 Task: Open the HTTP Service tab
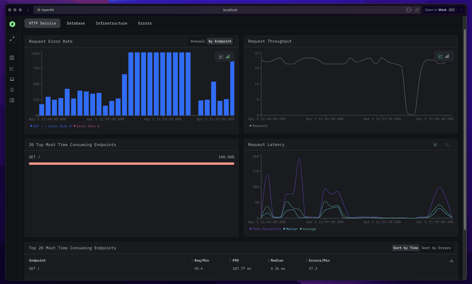pos(42,23)
